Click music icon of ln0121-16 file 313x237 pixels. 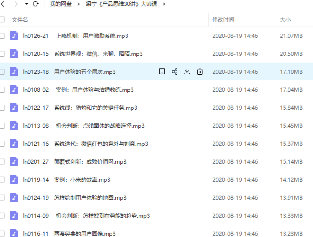coord(14,144)
